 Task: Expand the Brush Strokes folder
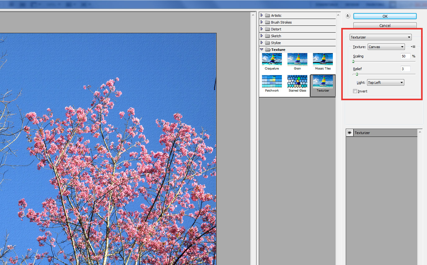click(262, 22)
